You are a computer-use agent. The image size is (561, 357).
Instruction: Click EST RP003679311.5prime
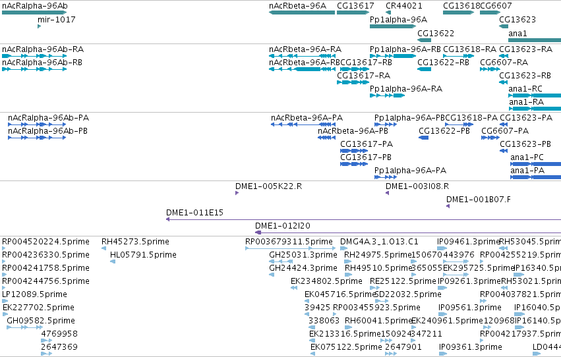click(291, 248)
